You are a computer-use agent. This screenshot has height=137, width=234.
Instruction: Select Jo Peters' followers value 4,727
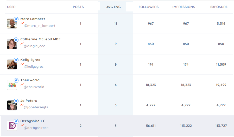coord(151,105)
